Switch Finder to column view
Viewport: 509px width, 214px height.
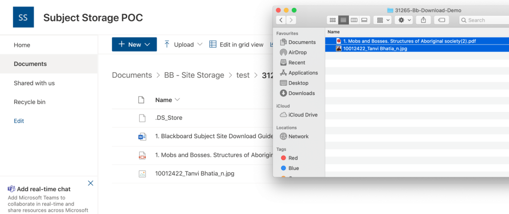tap(354, 20)
